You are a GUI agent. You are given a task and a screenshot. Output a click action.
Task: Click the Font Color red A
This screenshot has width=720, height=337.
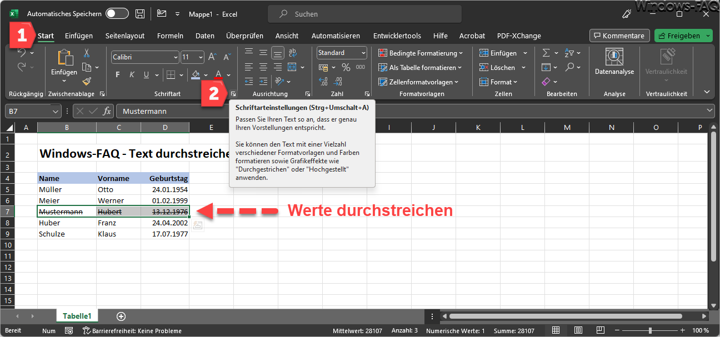click(x=218, y=74)
